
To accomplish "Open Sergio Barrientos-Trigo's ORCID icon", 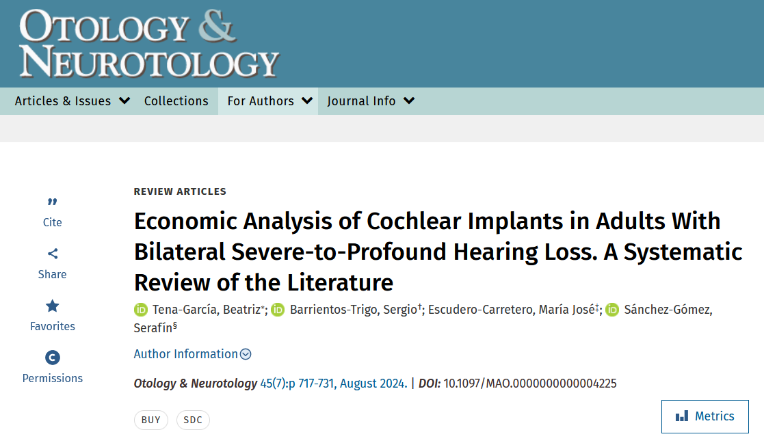I will tap(278, 310).
